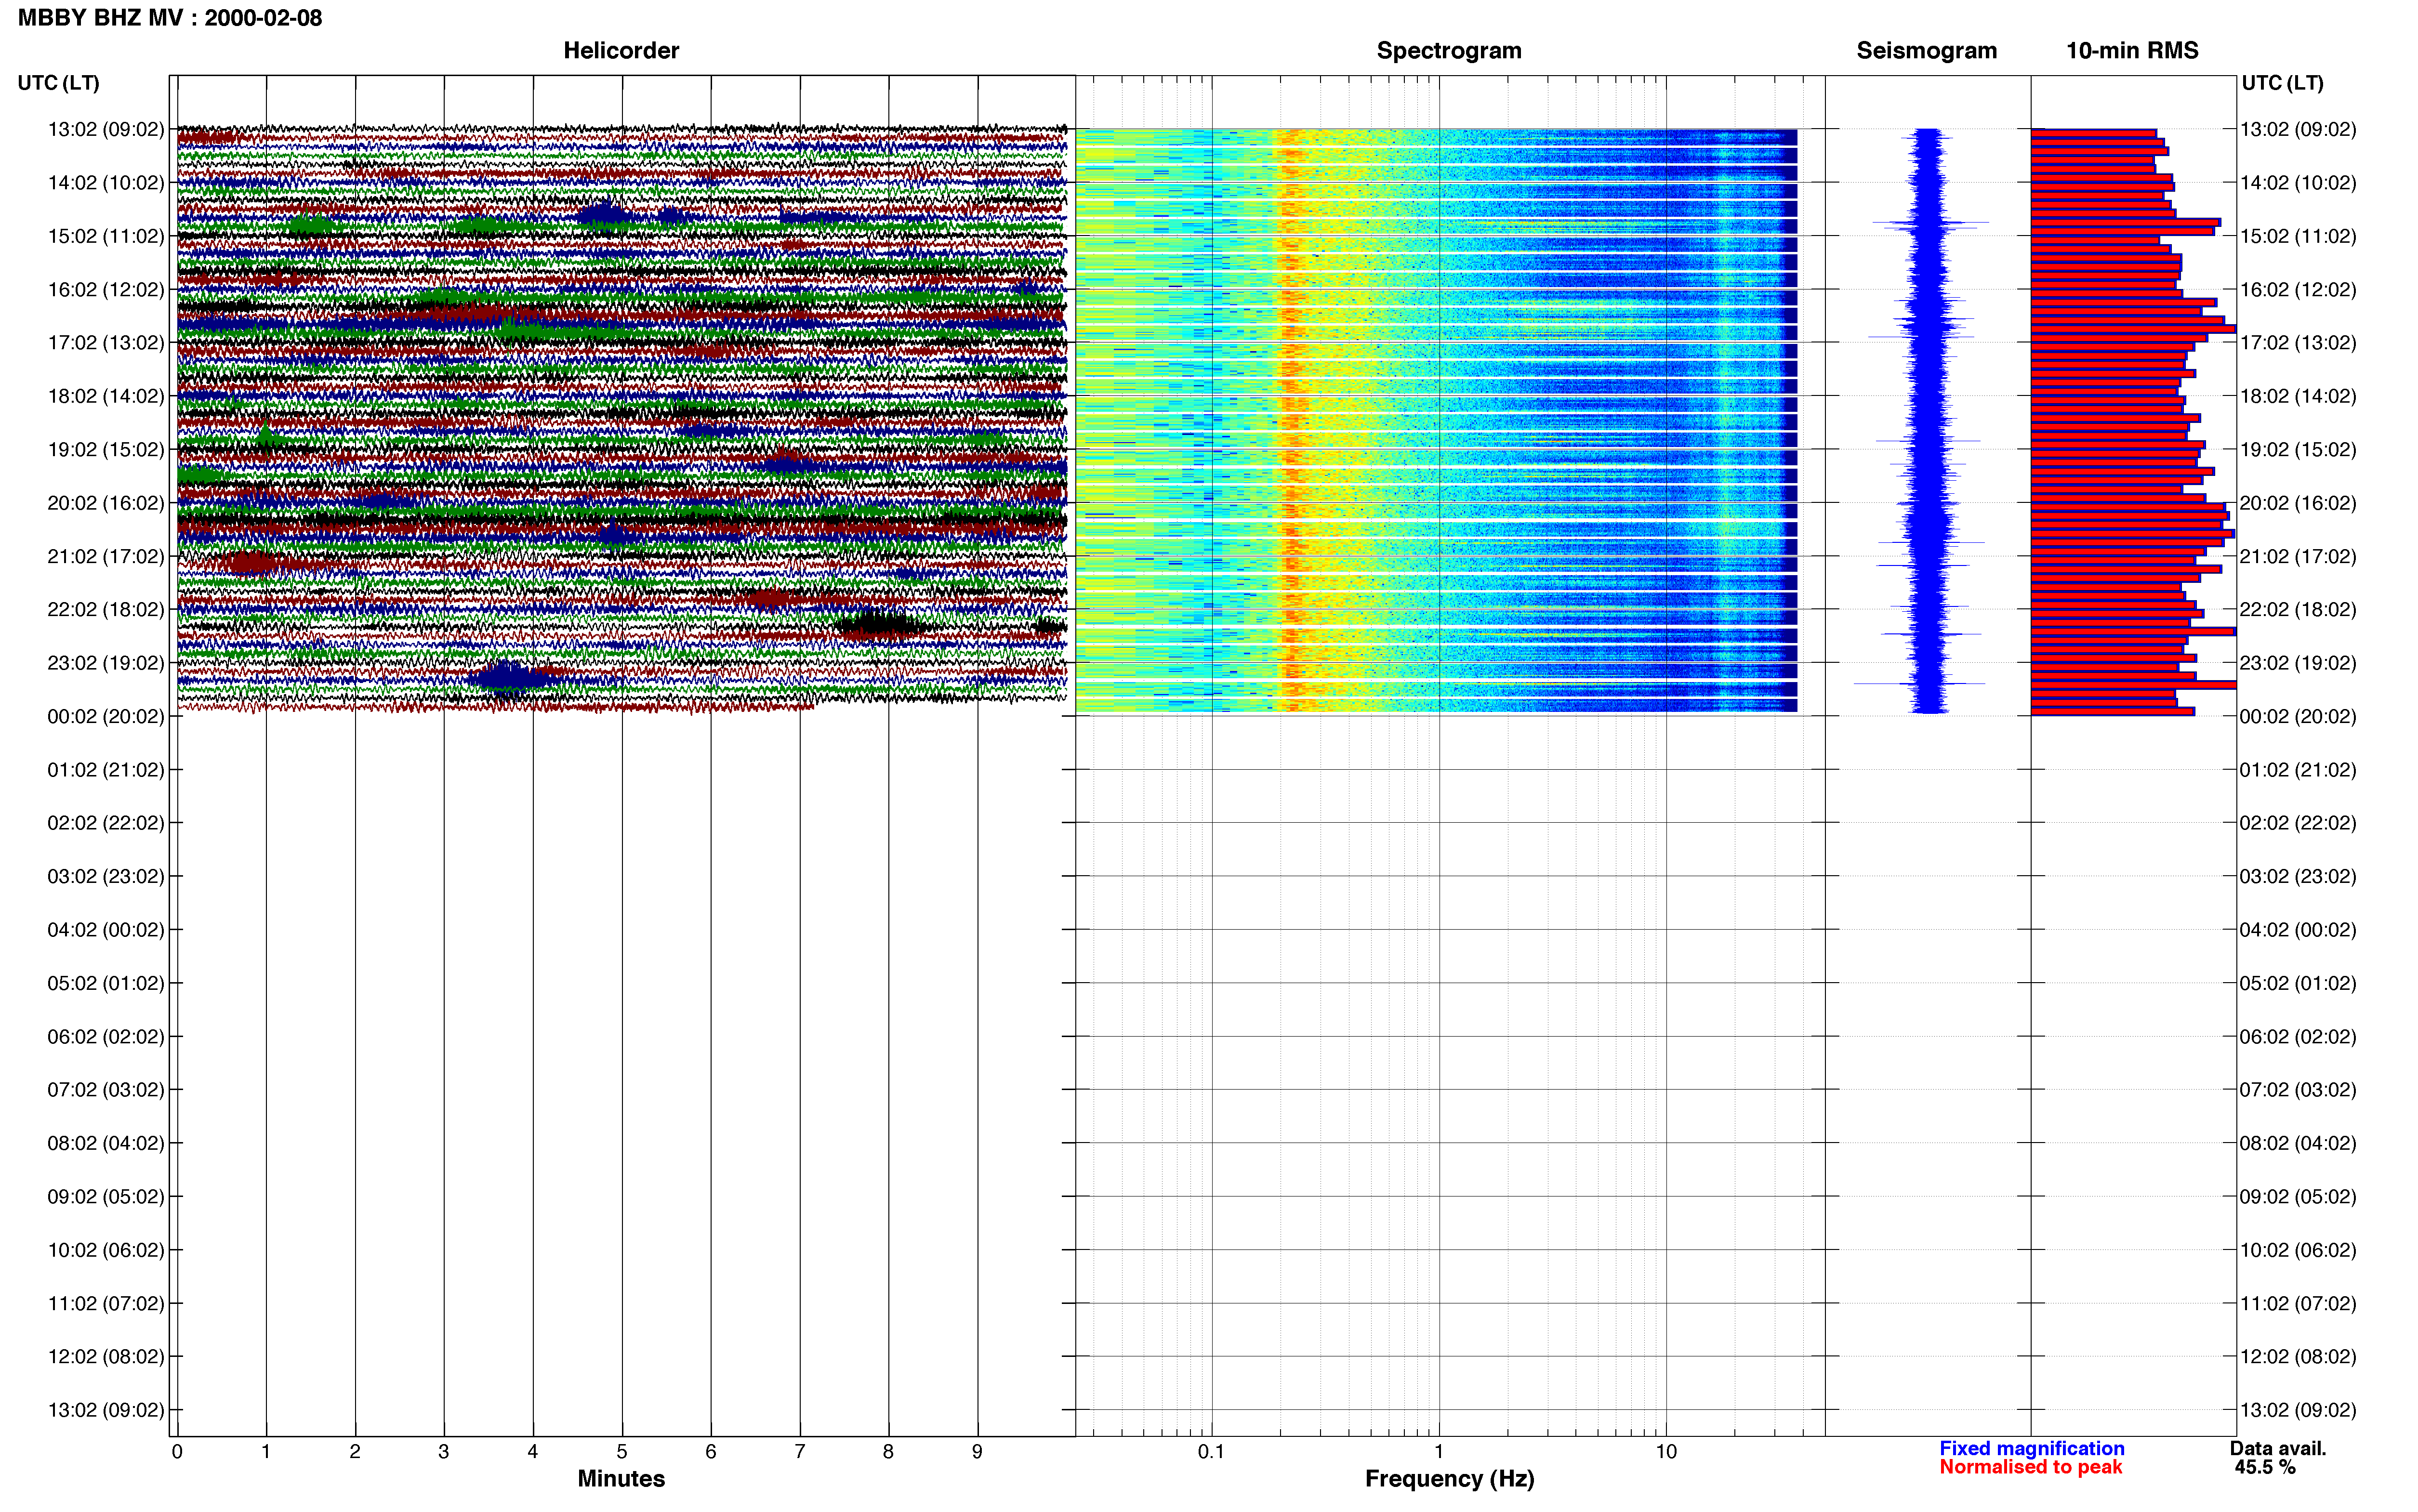This screenshot has width=2418, height=1512.
Task: Click the black burst near minute 8 at 22:02
Action: tap(881, 626)
